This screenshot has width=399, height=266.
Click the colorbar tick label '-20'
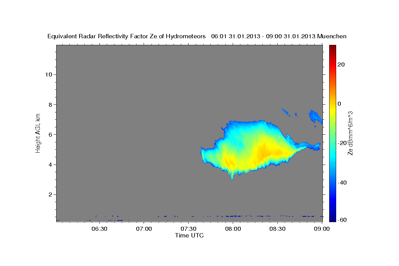click(342, 143)
